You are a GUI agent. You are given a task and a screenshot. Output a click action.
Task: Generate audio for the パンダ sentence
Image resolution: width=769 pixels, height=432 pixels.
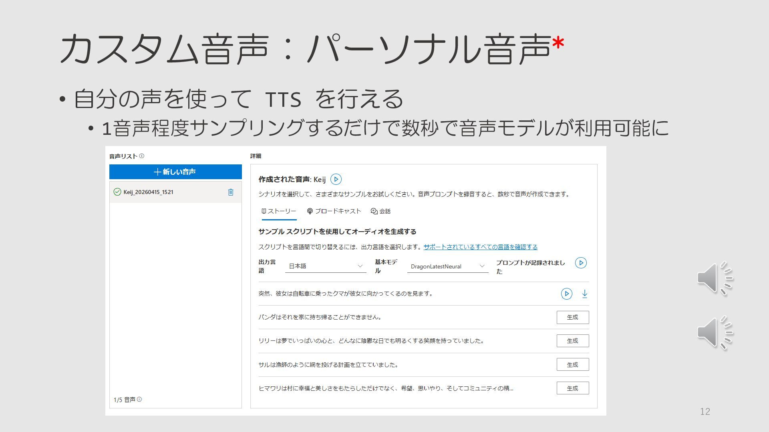click(572, 317)
